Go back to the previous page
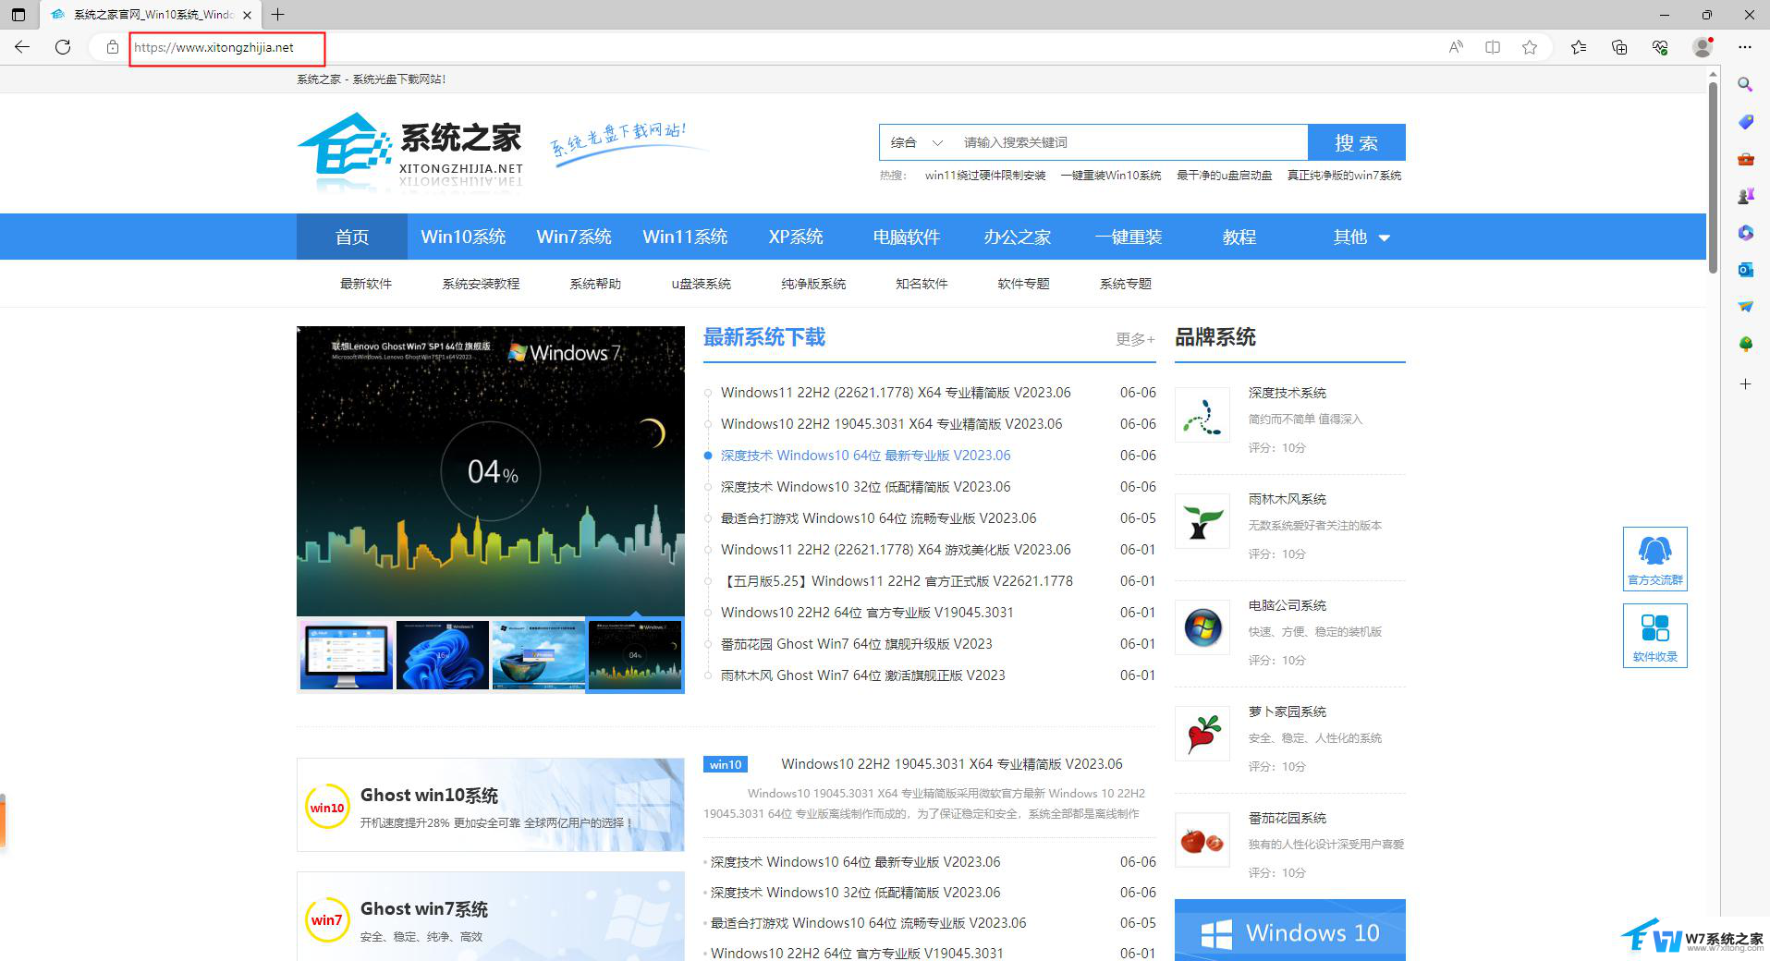1770x961 pixels. tap(22, 47)
